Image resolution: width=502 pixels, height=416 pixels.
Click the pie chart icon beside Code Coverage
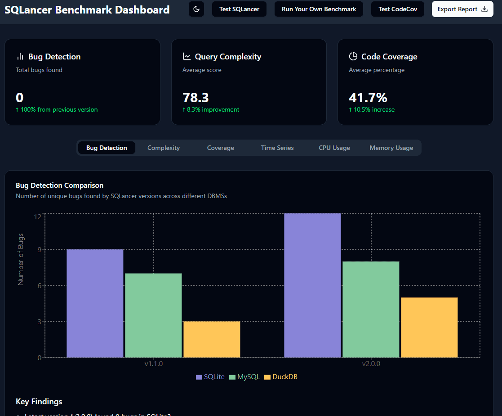353,57
